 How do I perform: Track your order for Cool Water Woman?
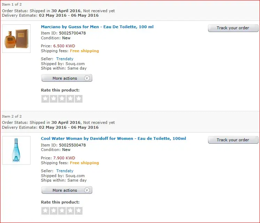(x=233, y=140)
